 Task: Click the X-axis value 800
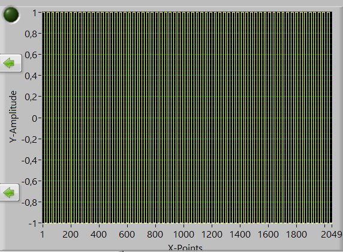tap(155, 235)
